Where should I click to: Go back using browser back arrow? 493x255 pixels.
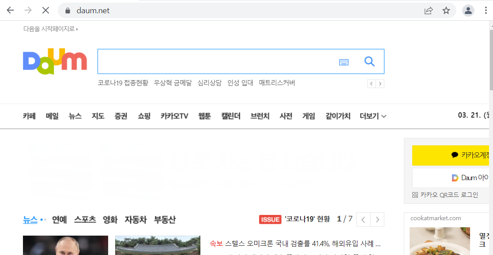11,11
